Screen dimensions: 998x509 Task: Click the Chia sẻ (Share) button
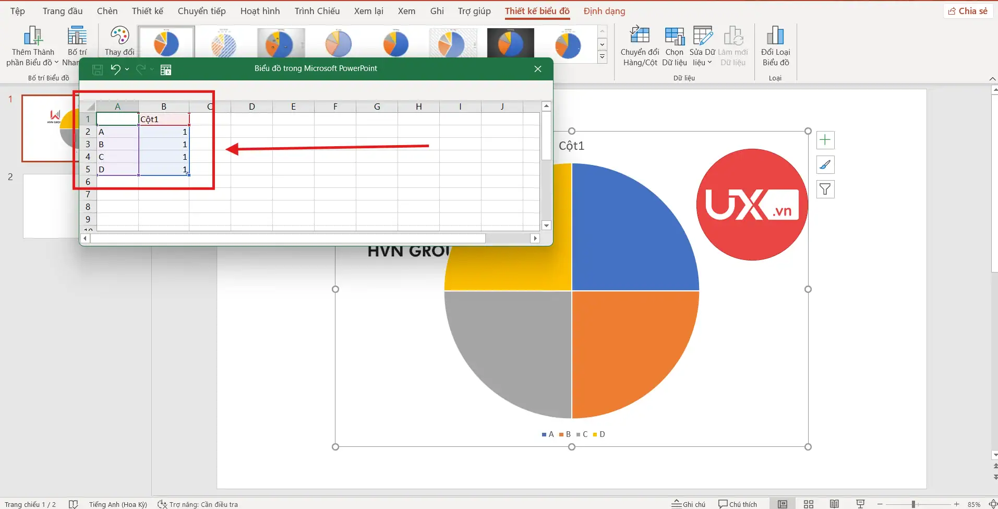[968, 11]
